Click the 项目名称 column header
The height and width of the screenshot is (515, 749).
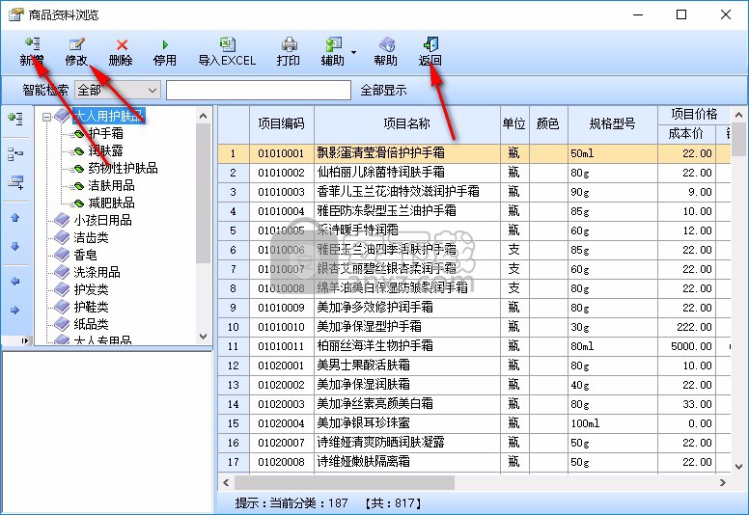pos(407,124)
